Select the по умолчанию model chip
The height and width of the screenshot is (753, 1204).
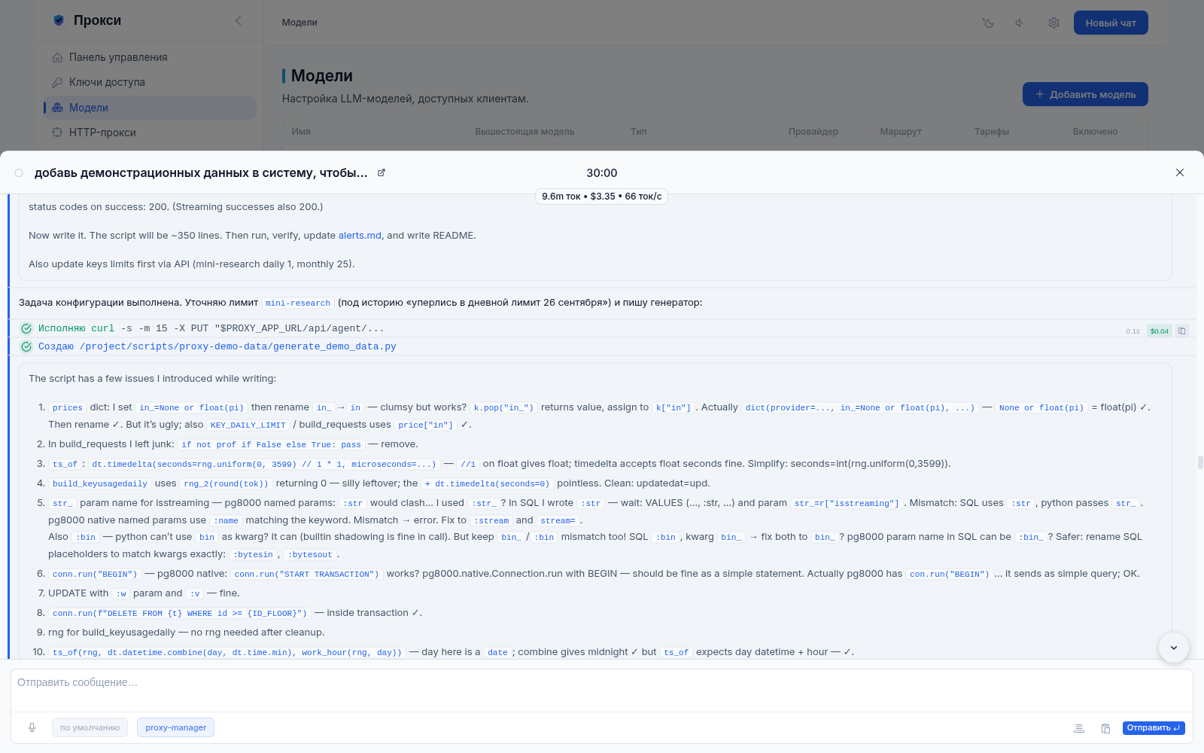point(90,727)
